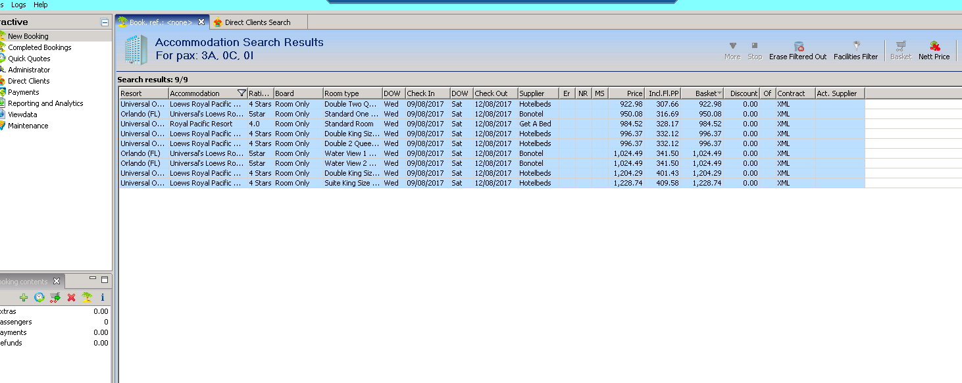The width and height of the screenshot is (962, 383).
Task: Click the Nett Price toolbar button
Action: tap(934, 51)
